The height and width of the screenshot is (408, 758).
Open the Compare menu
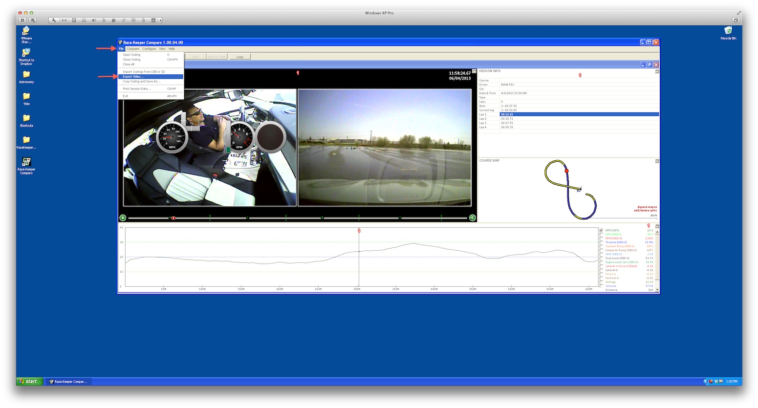(133, 49)
